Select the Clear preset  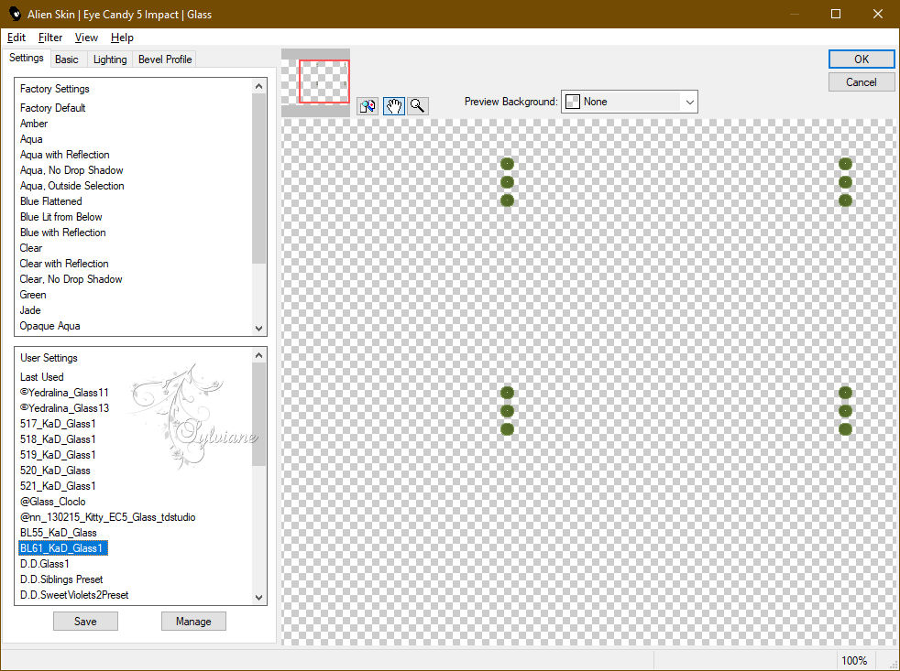[31, 248]
